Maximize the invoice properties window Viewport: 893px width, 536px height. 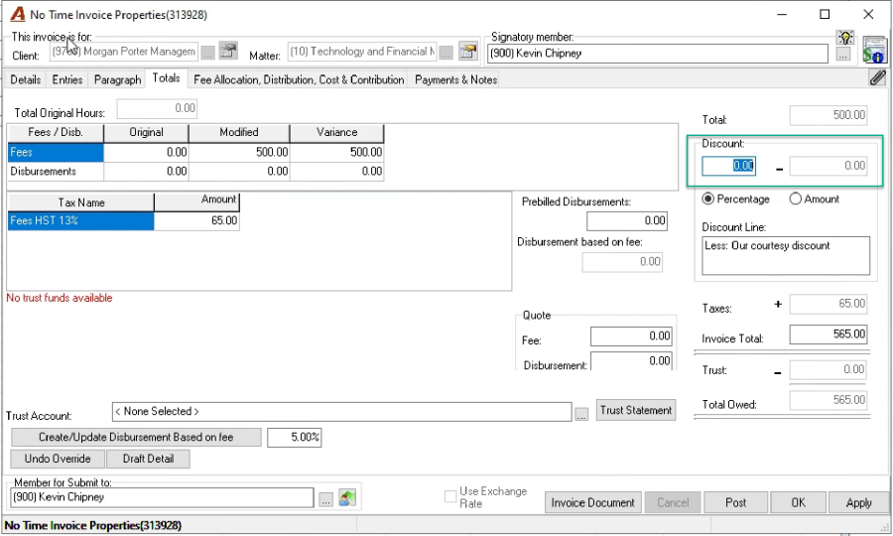(825, 14)
